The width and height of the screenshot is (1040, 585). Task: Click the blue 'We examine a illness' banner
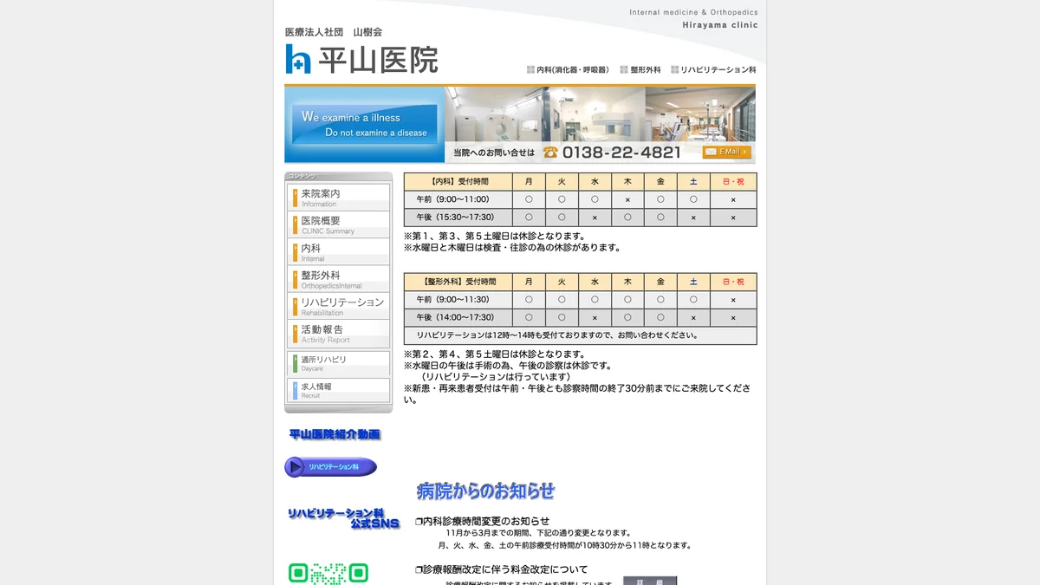(365, 124)
